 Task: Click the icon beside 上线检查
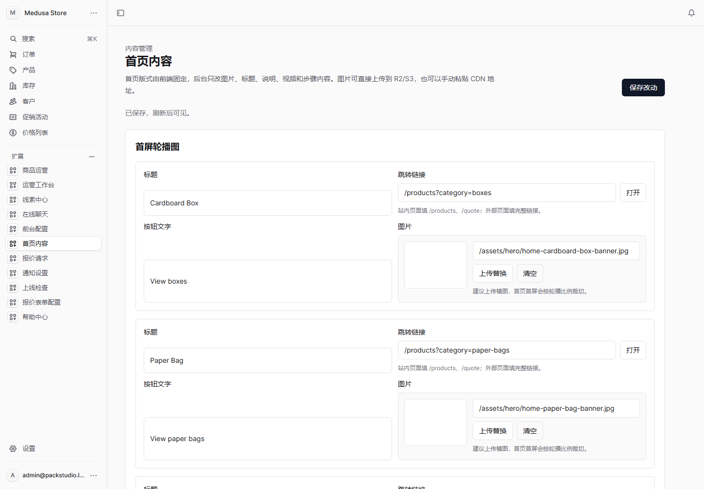(x=13, y=288)
